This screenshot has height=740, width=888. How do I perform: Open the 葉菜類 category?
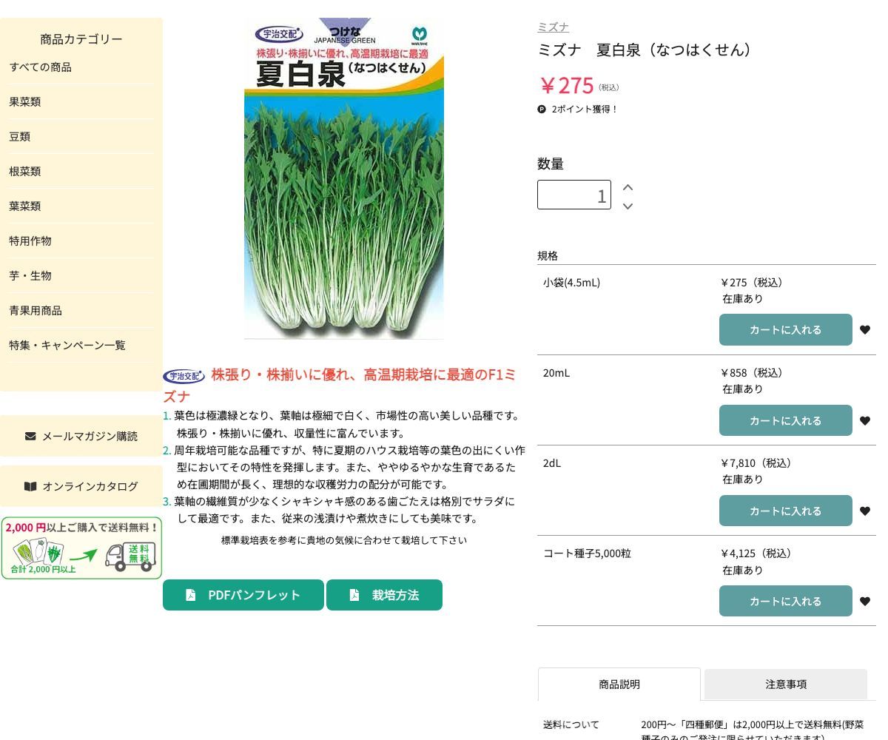coord(25,206)
